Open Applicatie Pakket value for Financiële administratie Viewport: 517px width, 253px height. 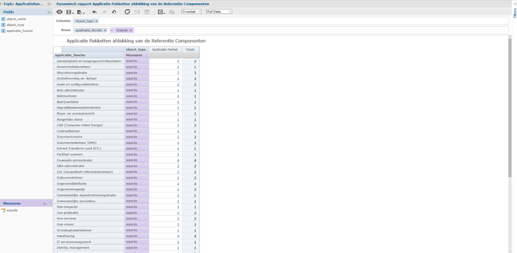click(178, 161)
